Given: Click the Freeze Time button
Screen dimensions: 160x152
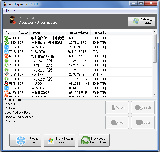Looking at the screenshot, I should 25,140.
